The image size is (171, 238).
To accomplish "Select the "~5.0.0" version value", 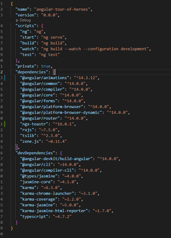I will 69,205.
